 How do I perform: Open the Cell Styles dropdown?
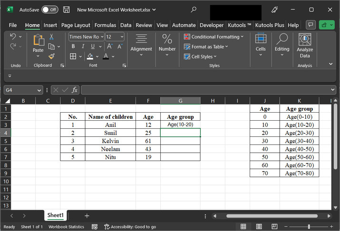point(201,57)
